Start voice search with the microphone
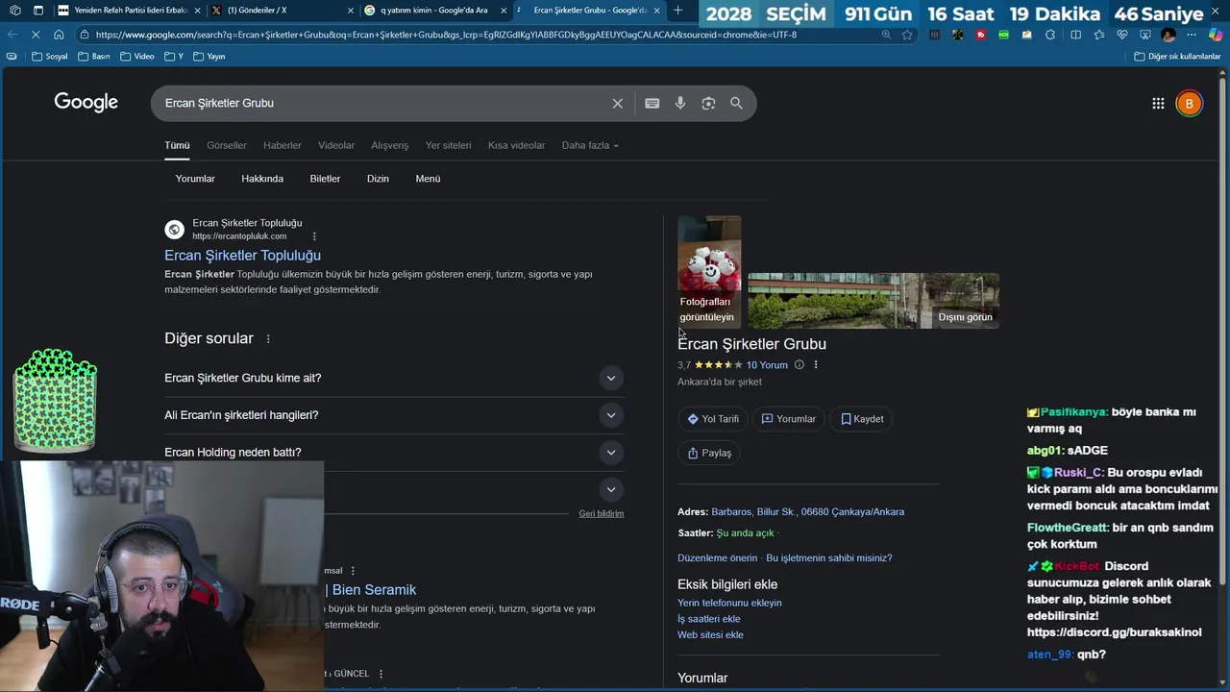 (x=680, y=103)
